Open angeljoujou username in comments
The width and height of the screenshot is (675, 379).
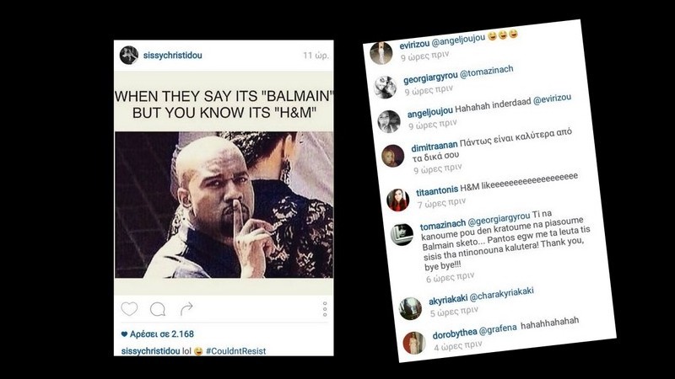(430, 112)
